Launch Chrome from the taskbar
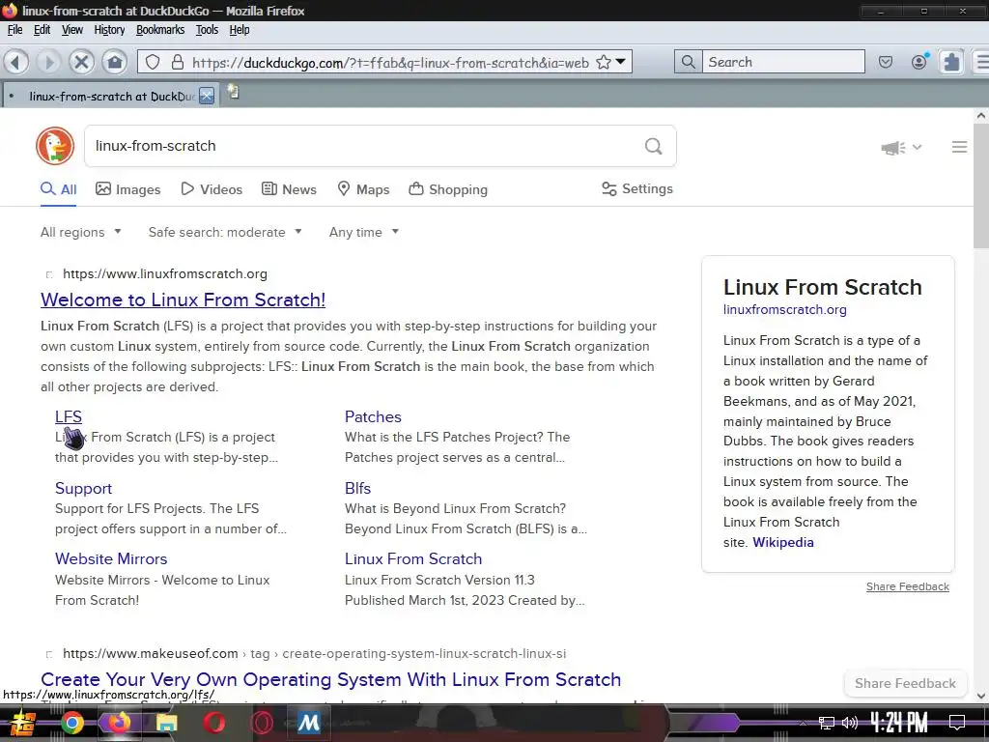Screen dimensions: 989x742 coord(71,723)
